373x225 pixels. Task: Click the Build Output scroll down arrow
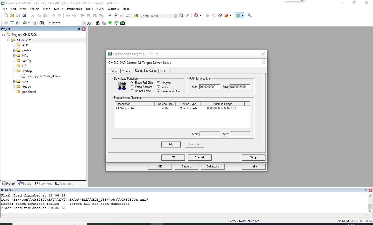coord(370,211)
